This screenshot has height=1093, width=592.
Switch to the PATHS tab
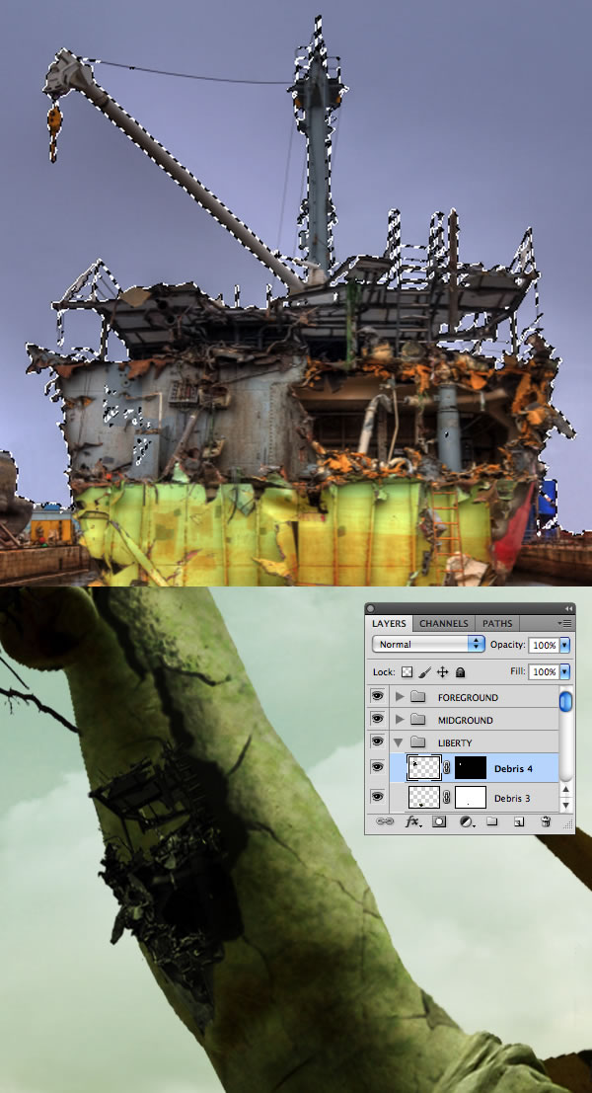click(x=496, y=623)
